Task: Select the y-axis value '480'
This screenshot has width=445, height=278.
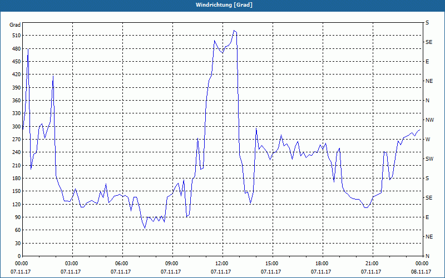Action: tap(17, 49)
